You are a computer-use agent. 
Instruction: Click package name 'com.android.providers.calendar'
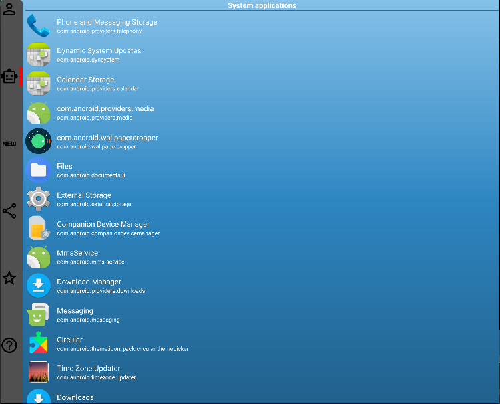click(98, 89)
